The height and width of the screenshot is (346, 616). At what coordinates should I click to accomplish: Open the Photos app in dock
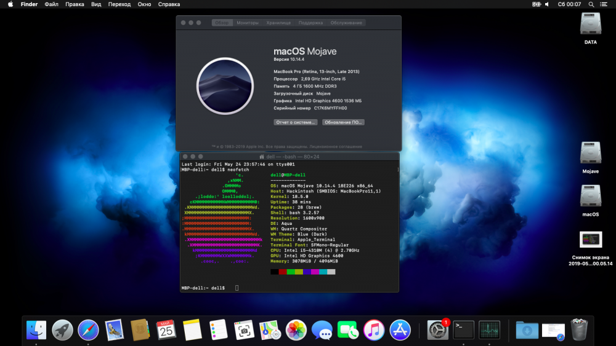pos(296,330)
